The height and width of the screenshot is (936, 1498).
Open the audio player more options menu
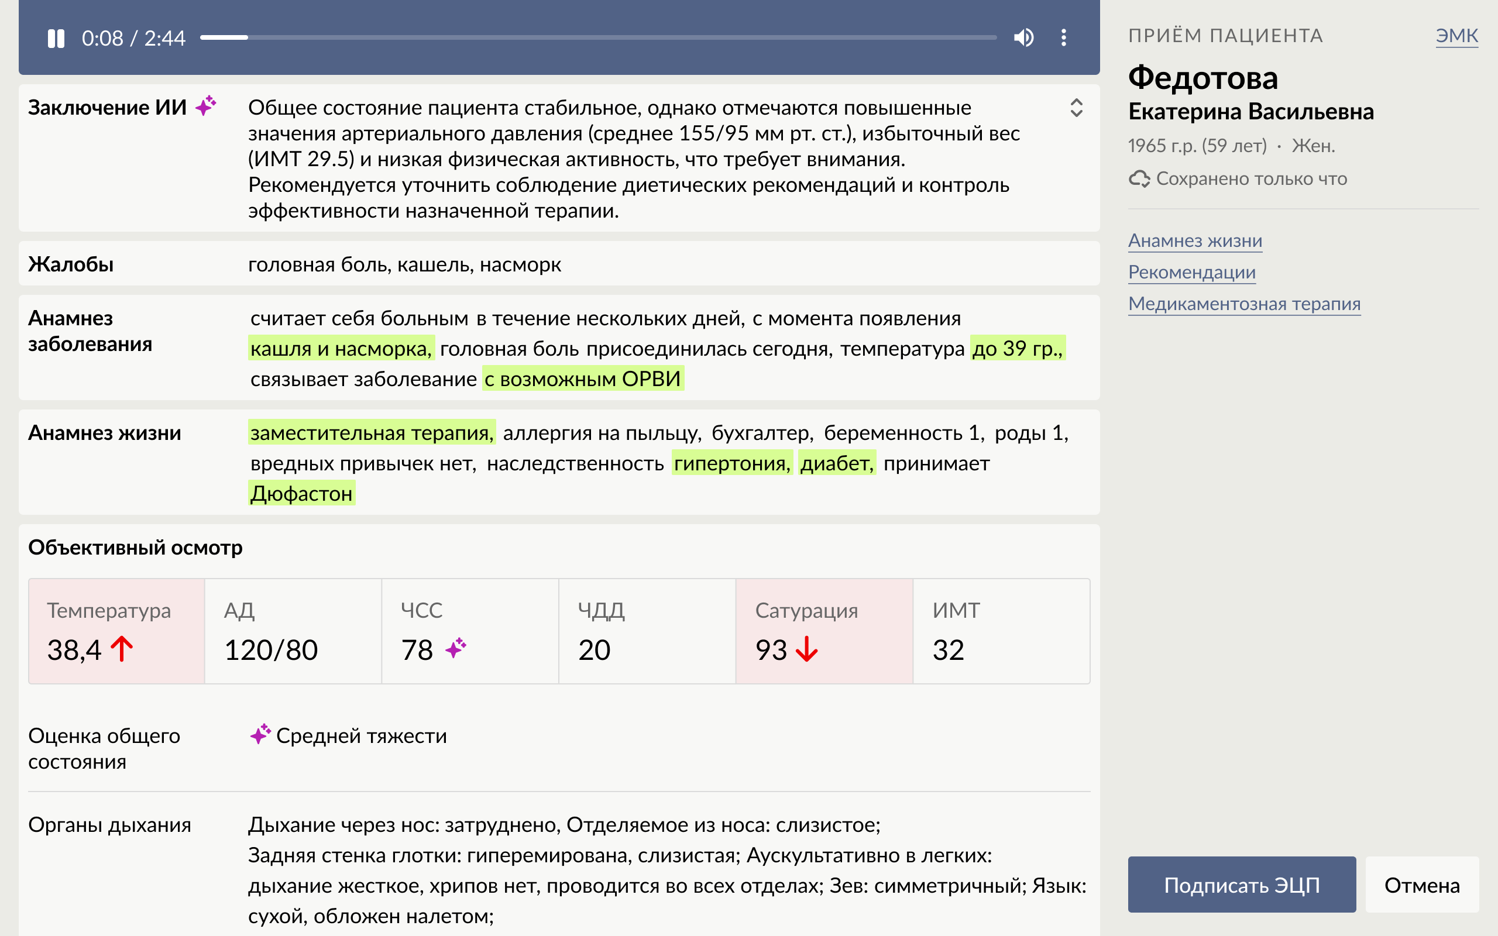tap(1063, 38)
